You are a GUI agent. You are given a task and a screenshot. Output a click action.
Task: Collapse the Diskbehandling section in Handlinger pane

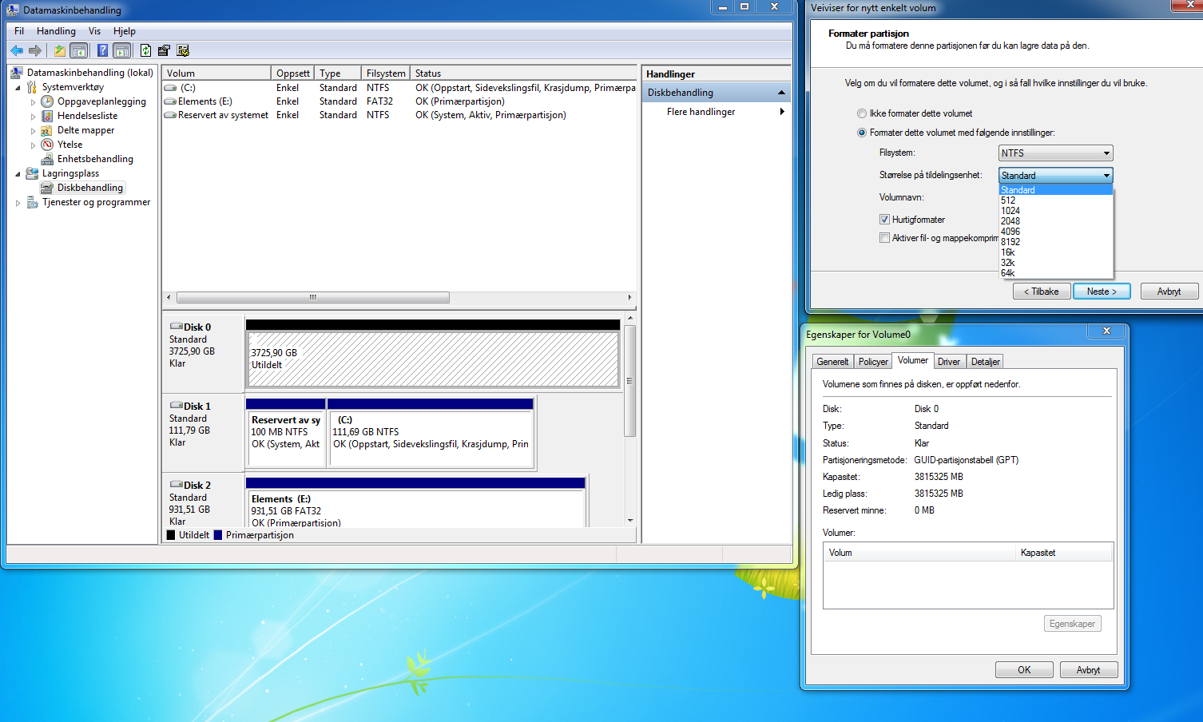[x=781, y=93]
